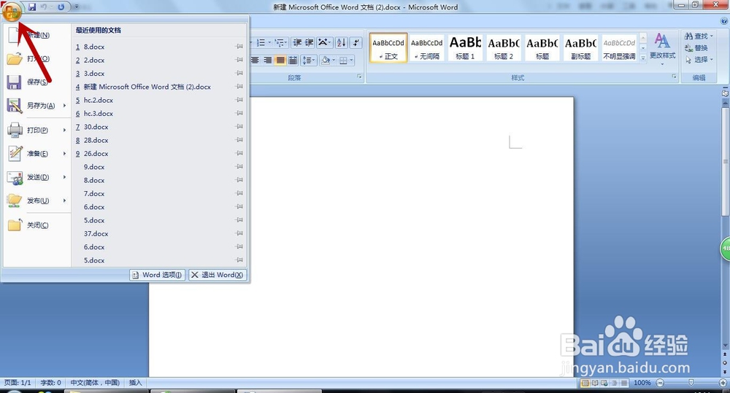Open the line spacing dropdown
The width and height of the screenshot is (730, 393).
tap(308, 60)
